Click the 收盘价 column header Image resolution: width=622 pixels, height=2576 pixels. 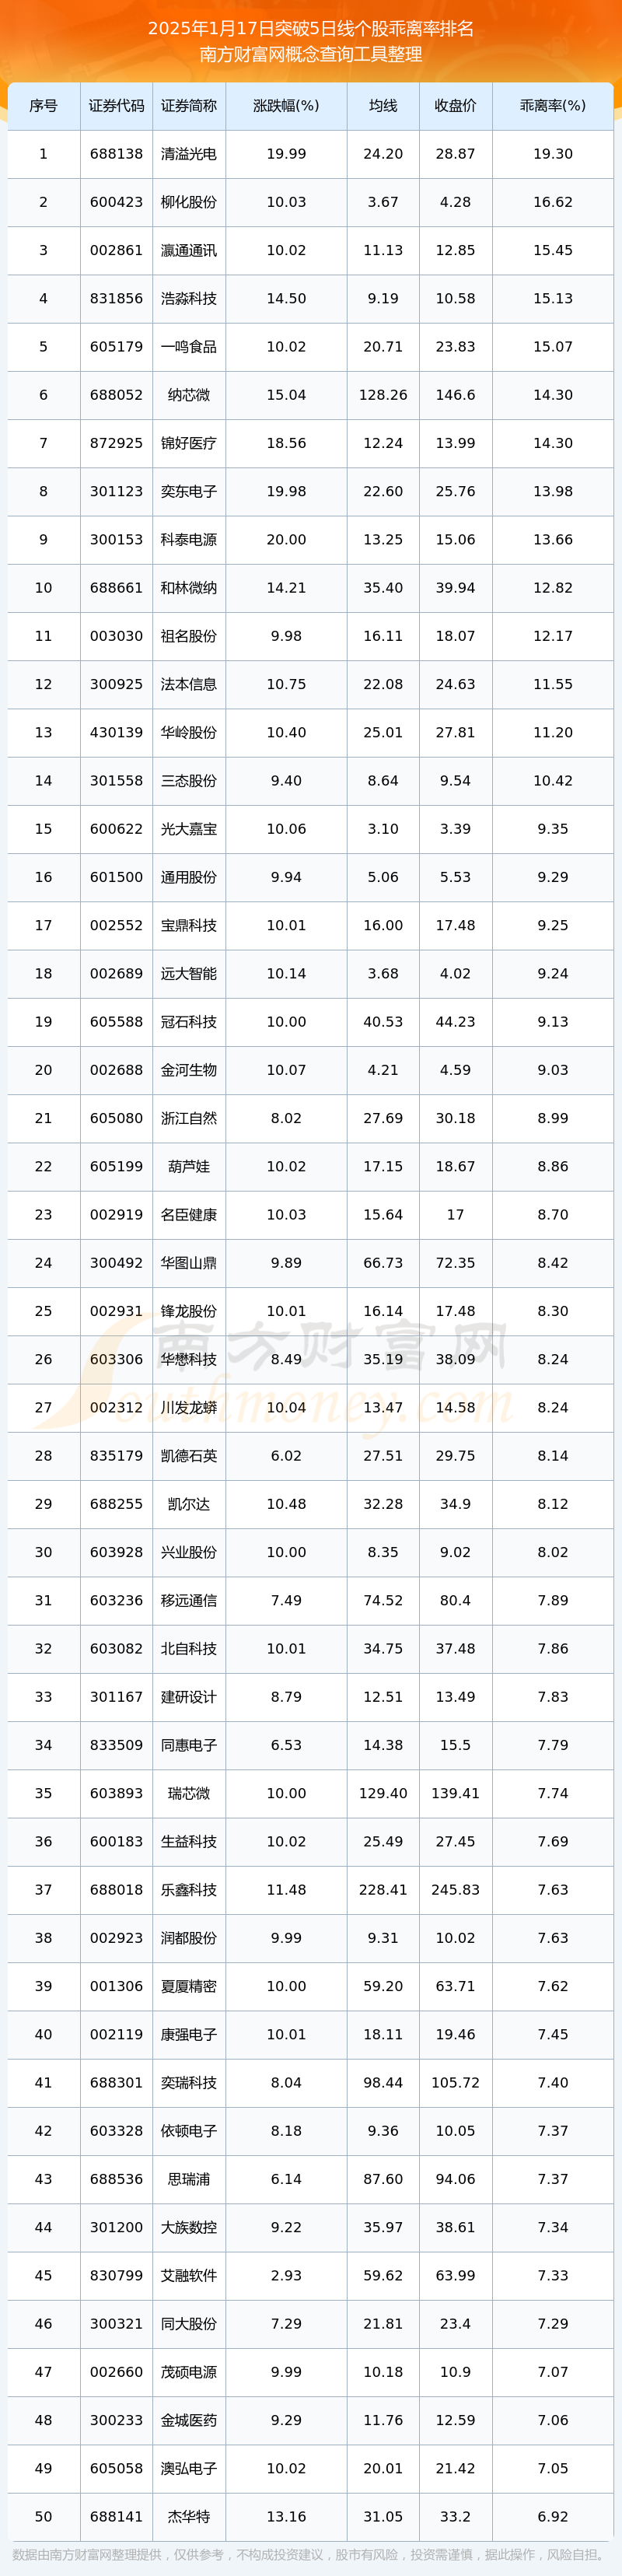[455, 106]
